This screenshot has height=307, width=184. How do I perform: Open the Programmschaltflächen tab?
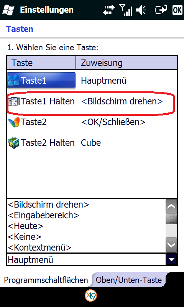(x=46, y=280)
